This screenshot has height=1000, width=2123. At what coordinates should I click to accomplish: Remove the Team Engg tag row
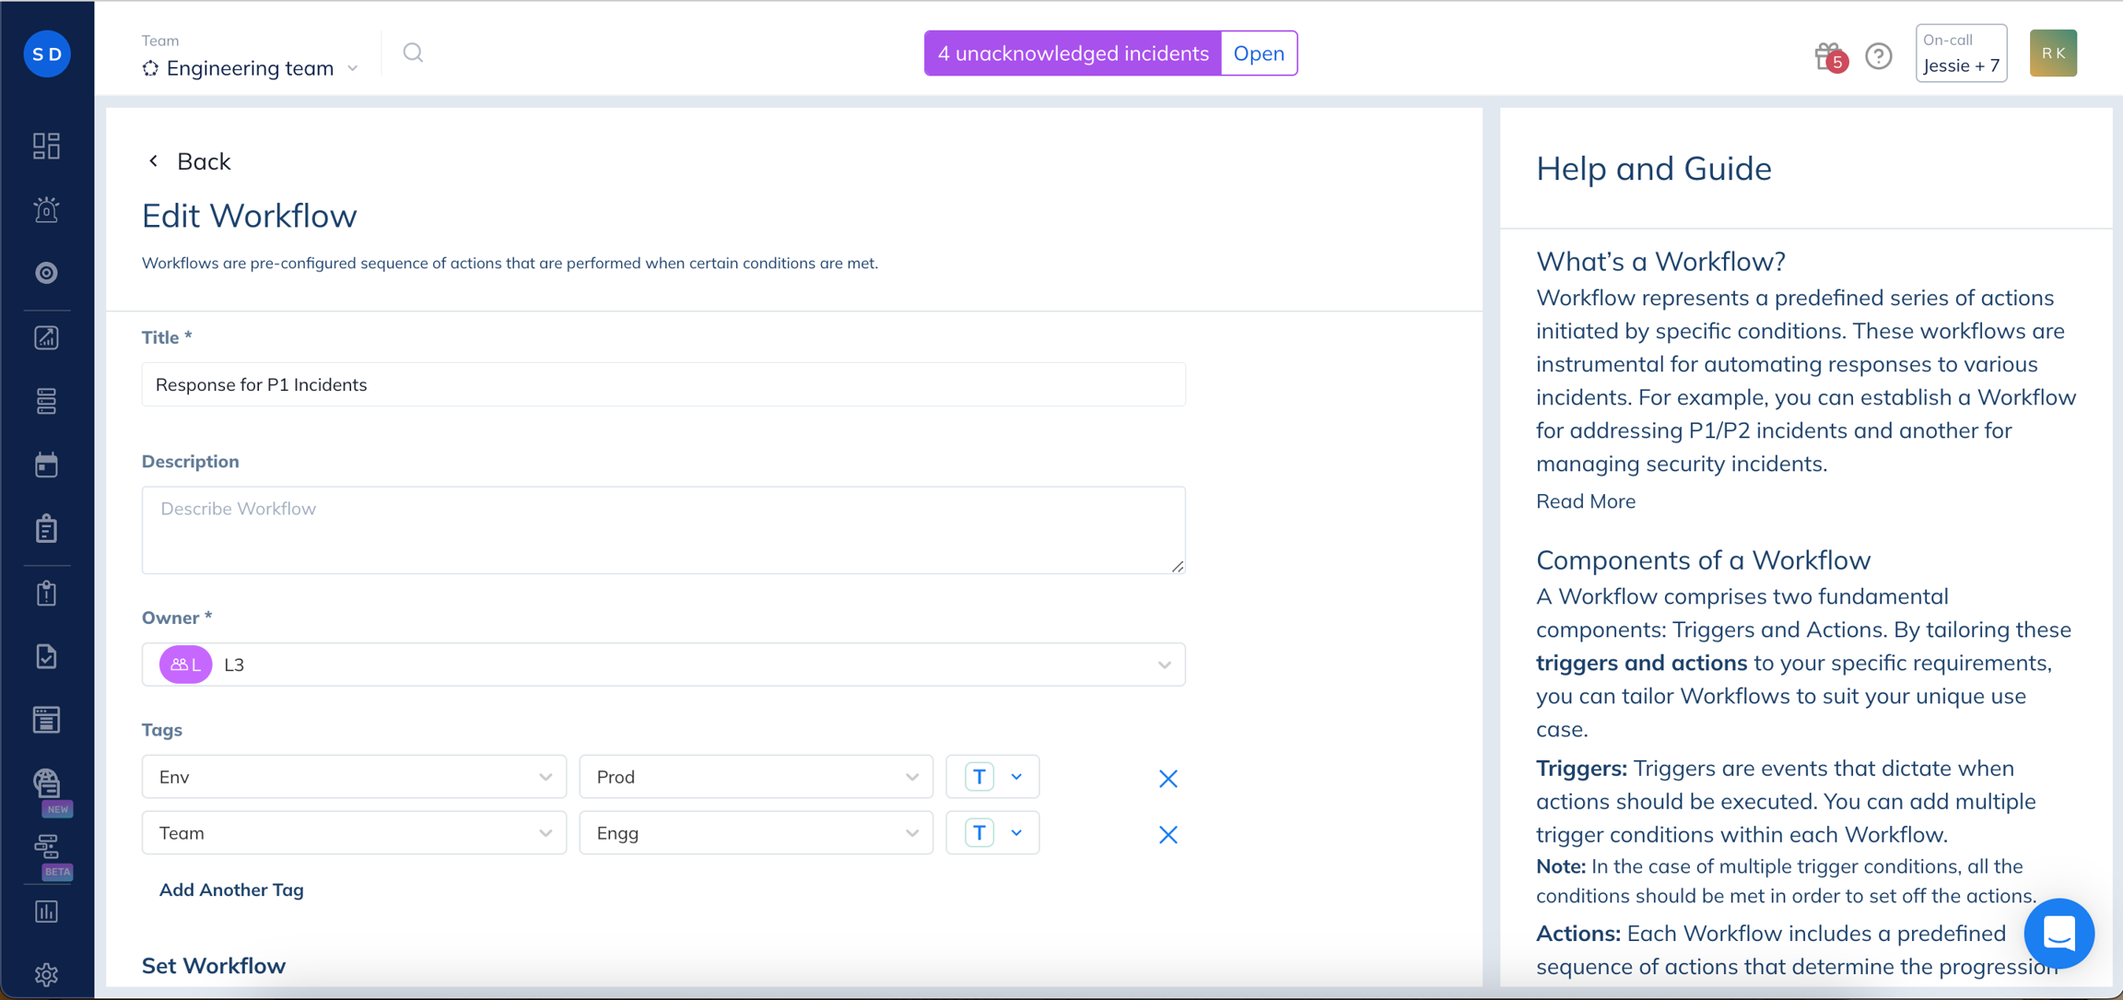(1167, 834)
